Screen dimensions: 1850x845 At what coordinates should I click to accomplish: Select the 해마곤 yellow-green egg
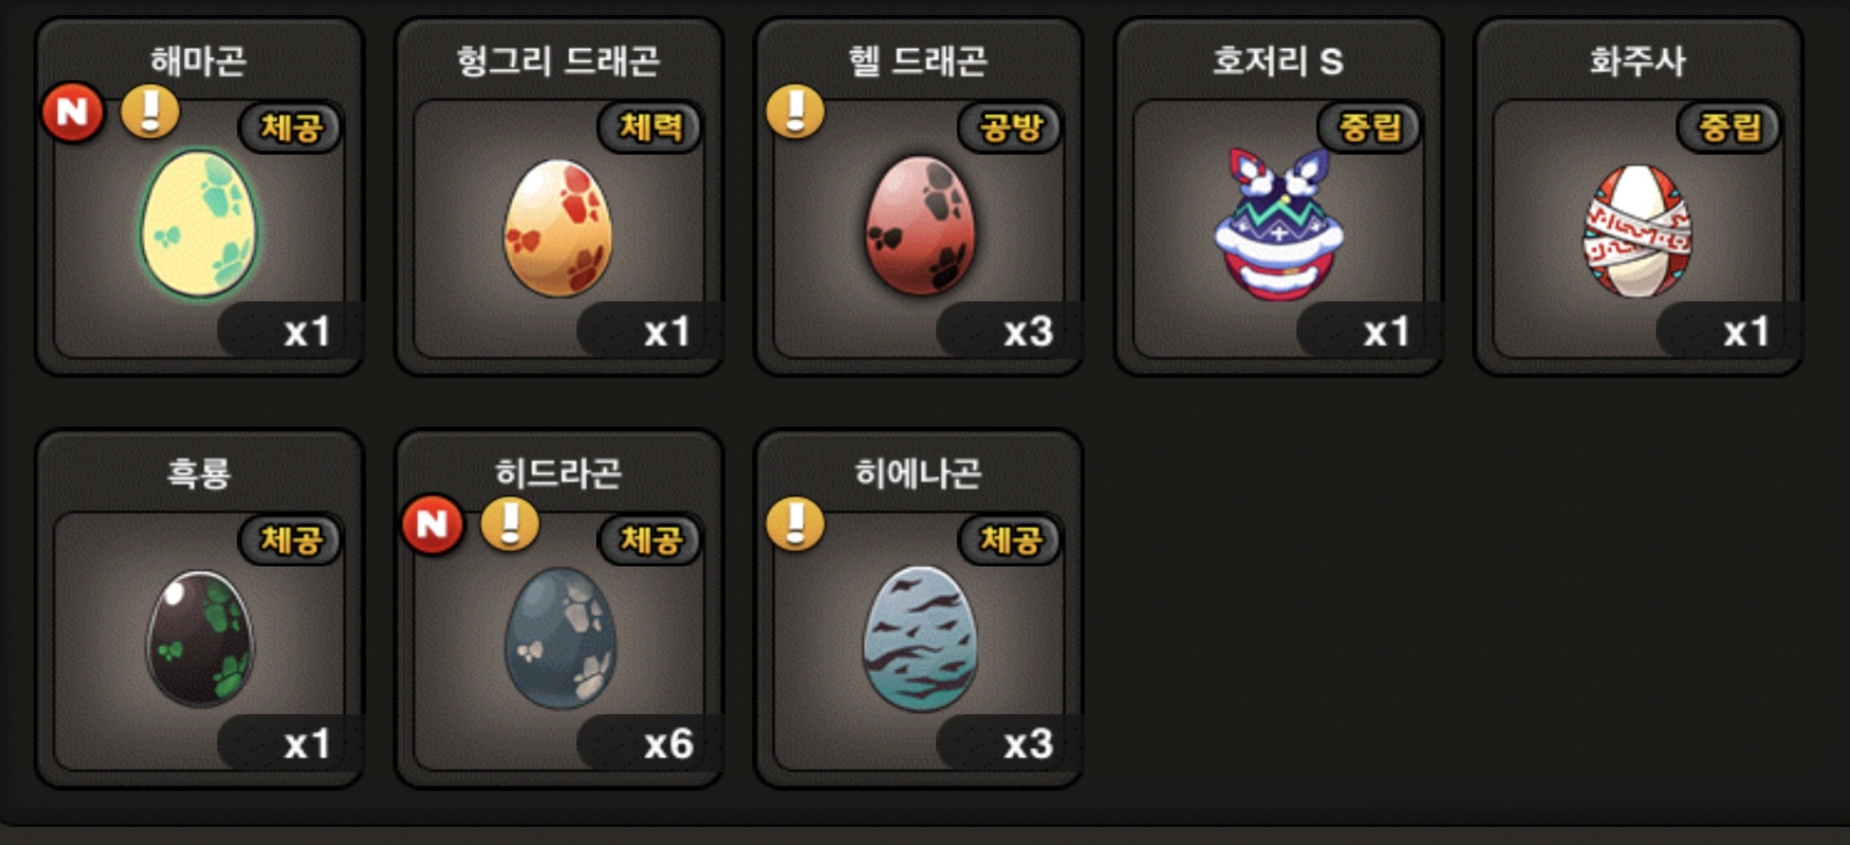pyautogui.click(x=200, y=223)
